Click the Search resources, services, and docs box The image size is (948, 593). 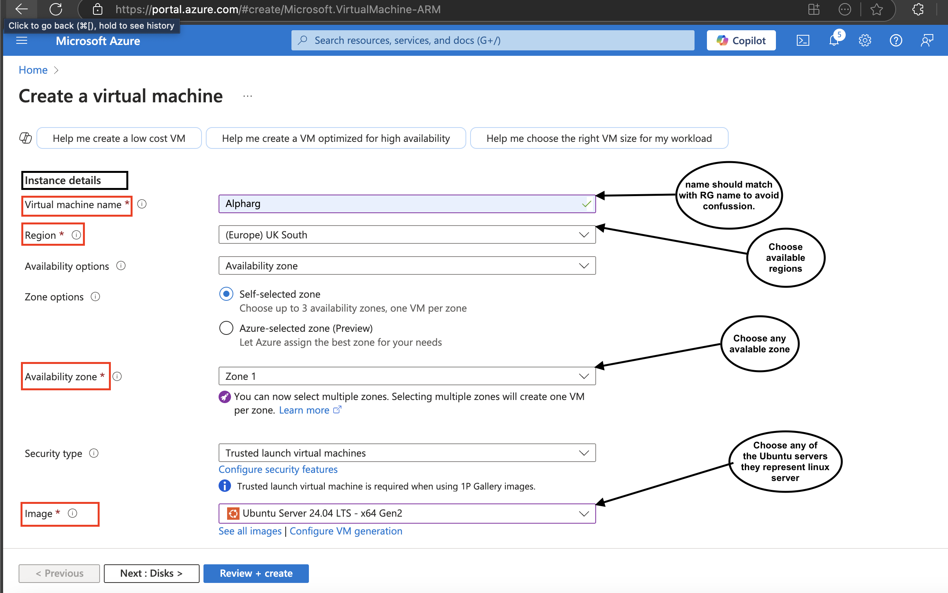493,40
